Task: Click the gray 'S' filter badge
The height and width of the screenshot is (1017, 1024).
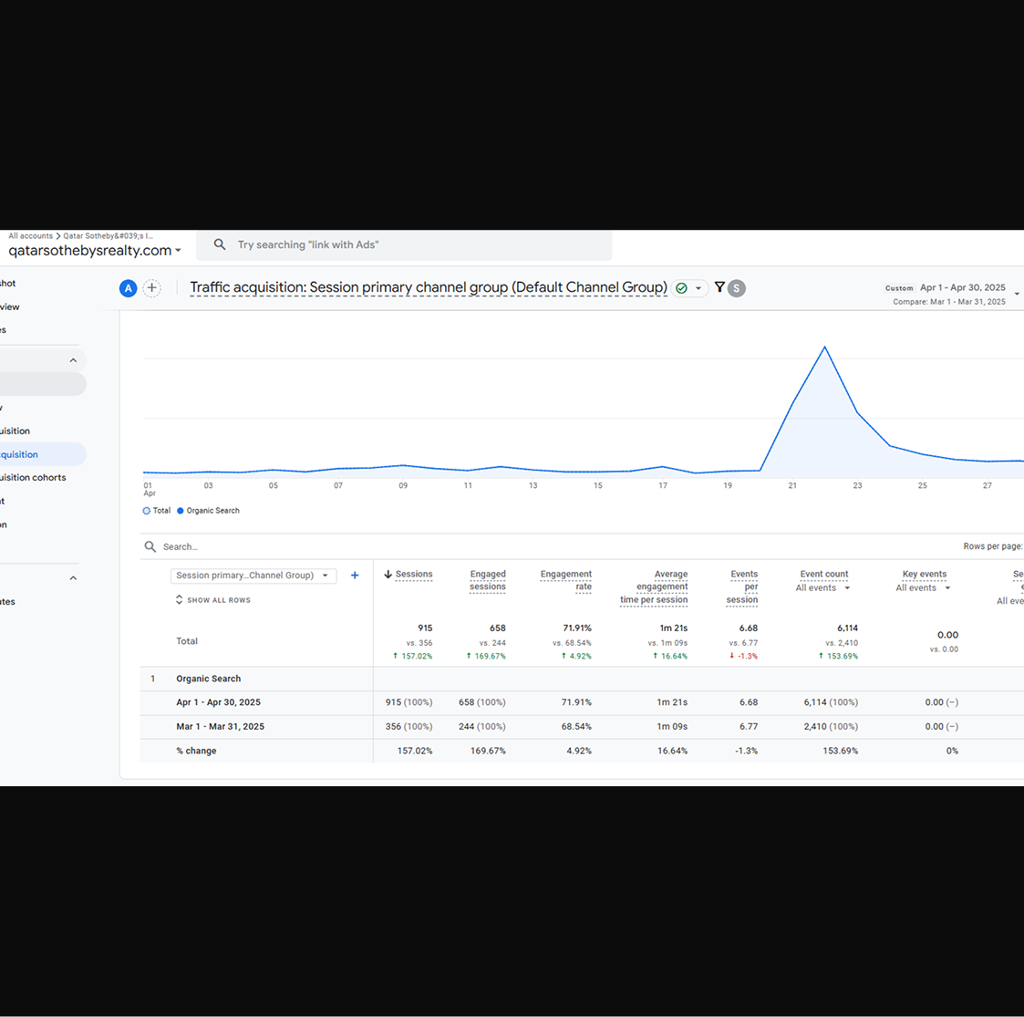Action: pos(737,288)
